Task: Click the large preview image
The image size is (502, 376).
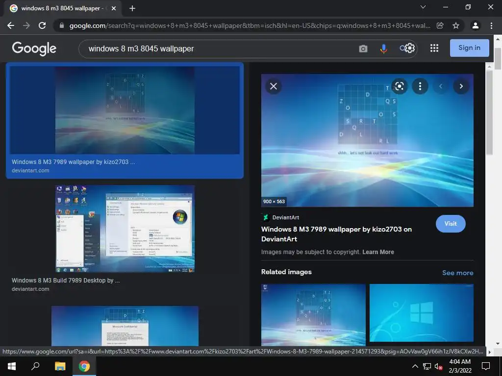Action: (367, 141)
